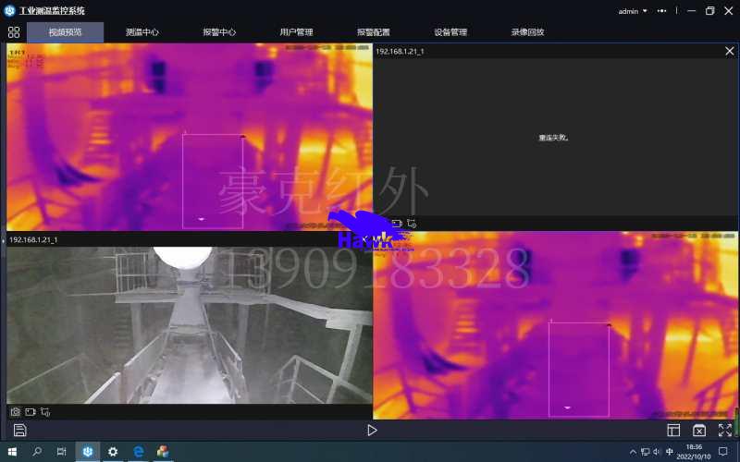The width and height of the screenshot is (740, 462).
Task: Enter fullscreen video view
Action: pyautogui.click(x=724, y=431)
